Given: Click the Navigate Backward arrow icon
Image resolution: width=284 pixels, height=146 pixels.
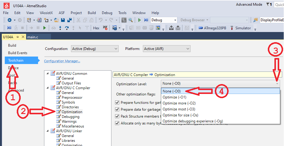Looking at the screenshot, I should (x=9, y=20).
